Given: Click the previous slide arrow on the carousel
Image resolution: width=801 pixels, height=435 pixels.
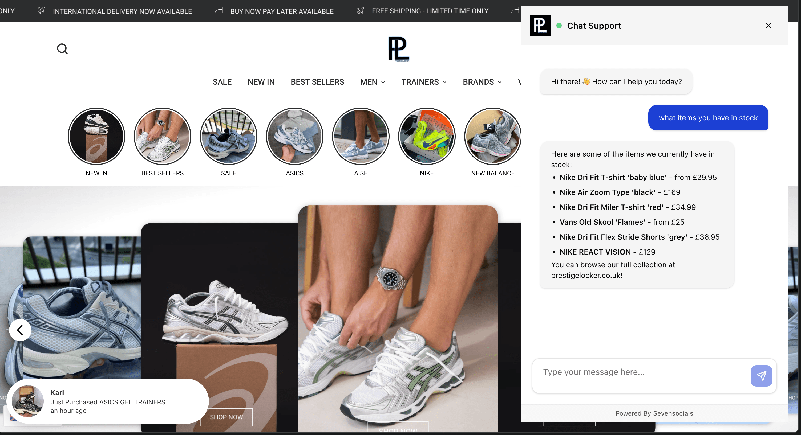Looking at the screenshot, I should tap(20, 330).
